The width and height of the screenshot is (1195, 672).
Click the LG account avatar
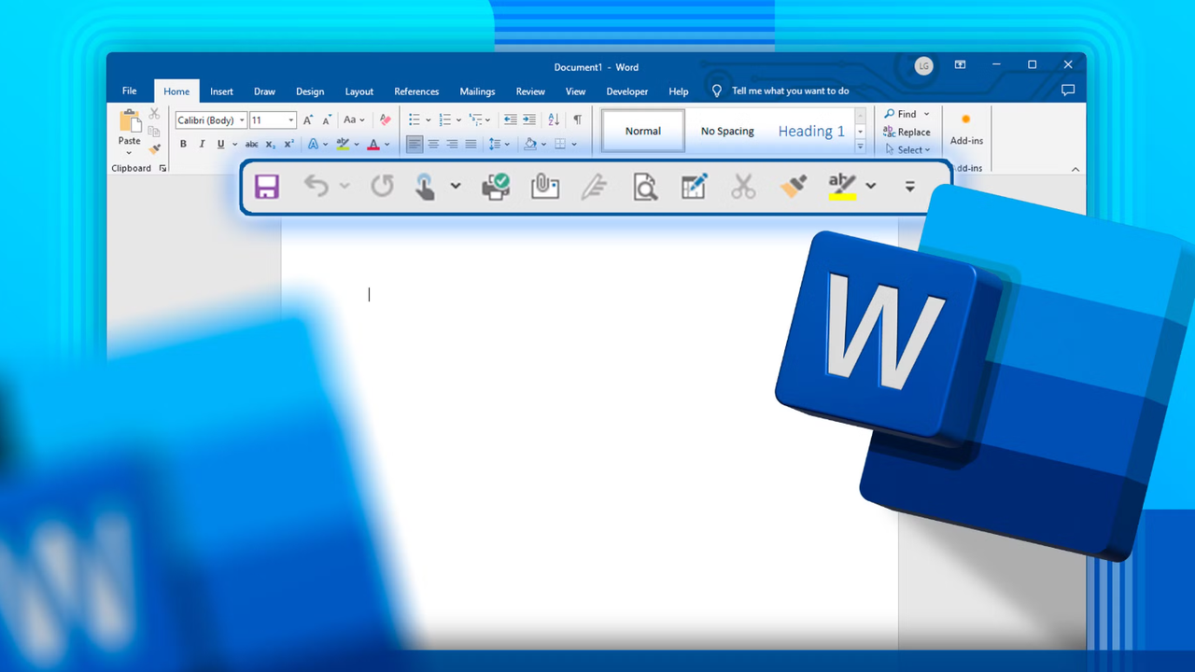(923, 66)
